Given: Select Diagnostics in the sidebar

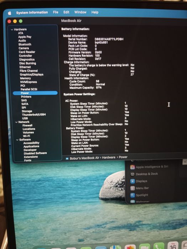Looking at the screenshot, I should (x=27, y=59).
